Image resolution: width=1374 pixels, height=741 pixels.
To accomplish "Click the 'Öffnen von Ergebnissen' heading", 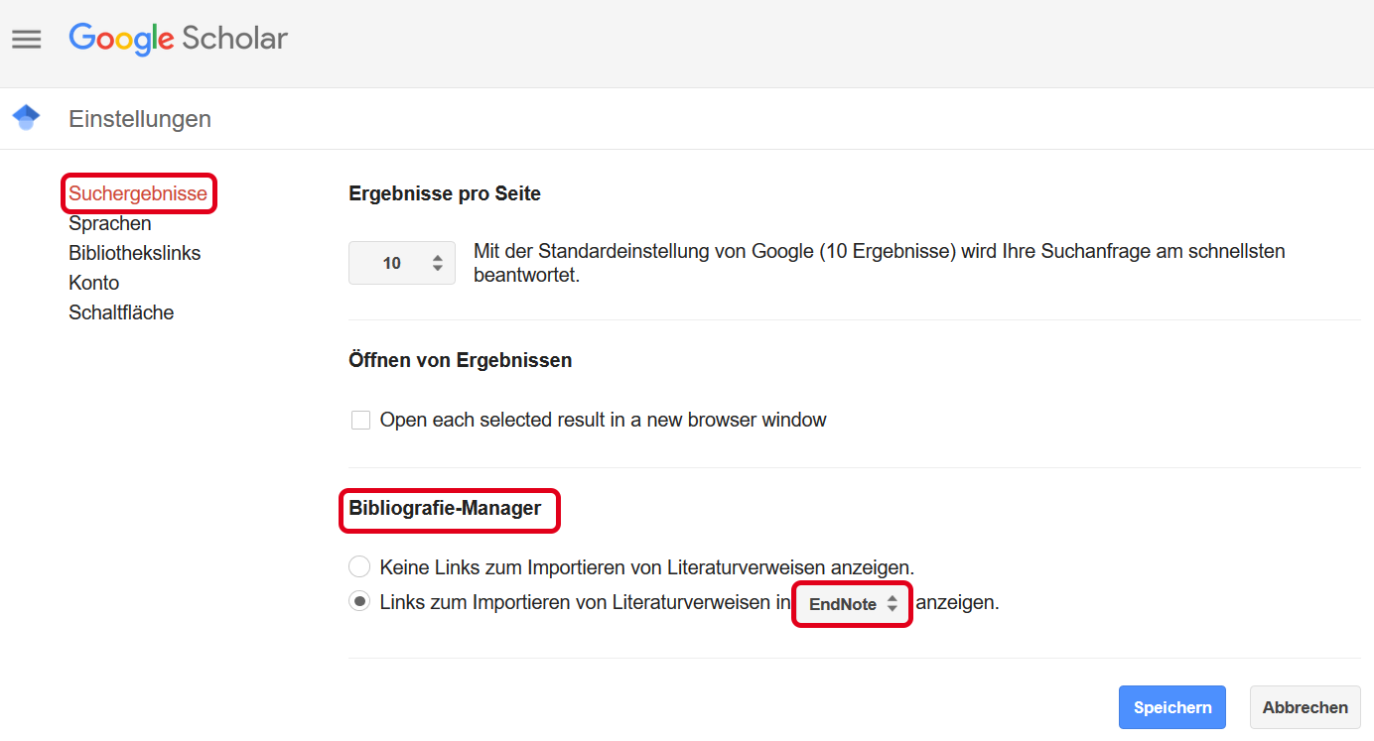I will (x=461, y=360).
